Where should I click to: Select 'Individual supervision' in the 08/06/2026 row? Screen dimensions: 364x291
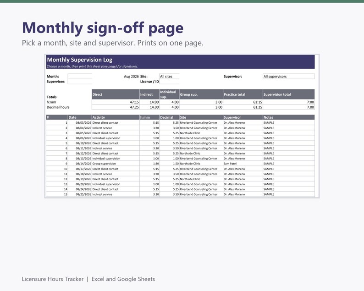tap(116, 138)
